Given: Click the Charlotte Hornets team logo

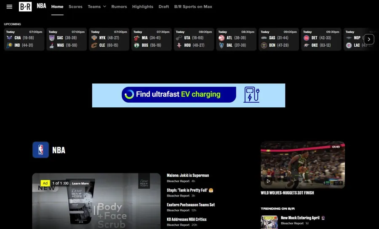Looking at the screenshot, I should point(9,38).
